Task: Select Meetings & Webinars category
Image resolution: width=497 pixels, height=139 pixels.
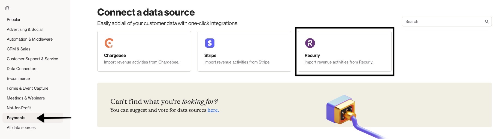Action: coord(26,98)
